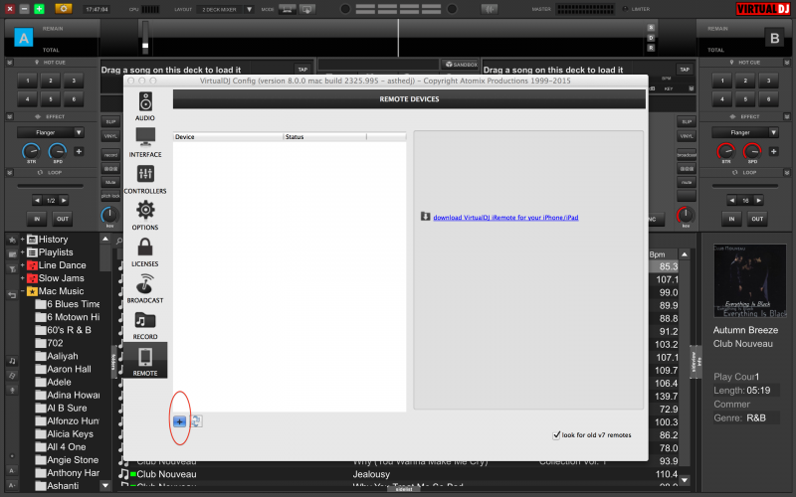
Task: Toggle SLIP mode on left deck
Action: click(110, 121)
